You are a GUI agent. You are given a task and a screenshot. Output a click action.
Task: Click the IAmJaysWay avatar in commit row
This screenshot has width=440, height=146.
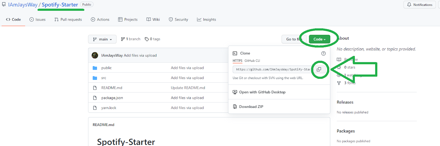[95, 55]
